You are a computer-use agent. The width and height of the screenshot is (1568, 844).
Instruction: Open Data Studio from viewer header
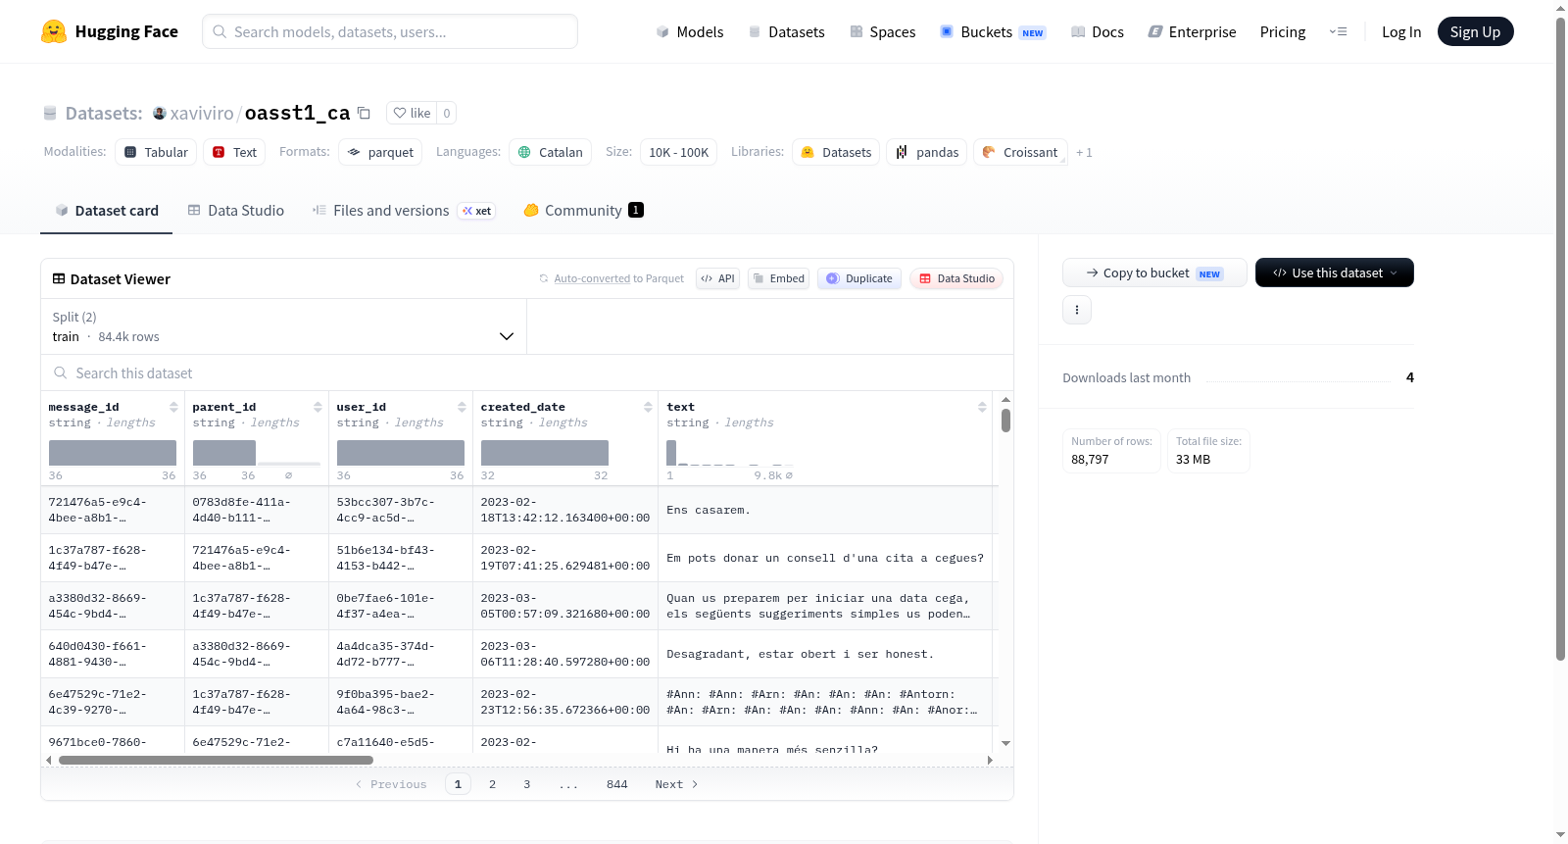(956, 278)
